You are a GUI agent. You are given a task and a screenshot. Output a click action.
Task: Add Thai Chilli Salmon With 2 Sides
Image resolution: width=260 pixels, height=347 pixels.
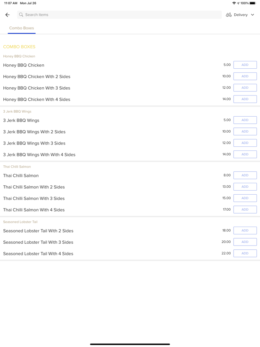[x=245, y=187]
